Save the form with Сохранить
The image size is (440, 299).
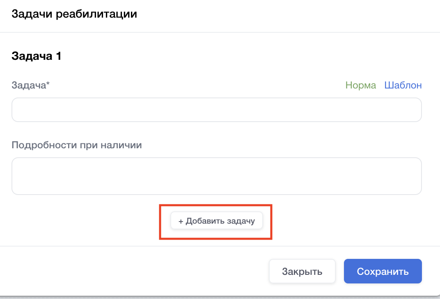(383, 272)
